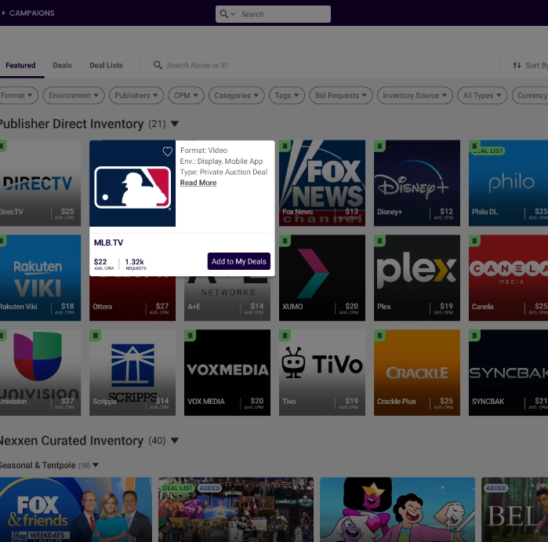Open the XUMO inventory card
The image size is (548, 542).
pyautogui.click(x=322, y=278)
